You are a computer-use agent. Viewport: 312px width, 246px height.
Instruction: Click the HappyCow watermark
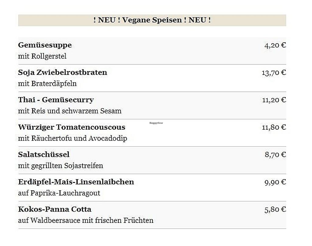pos(156,123)
